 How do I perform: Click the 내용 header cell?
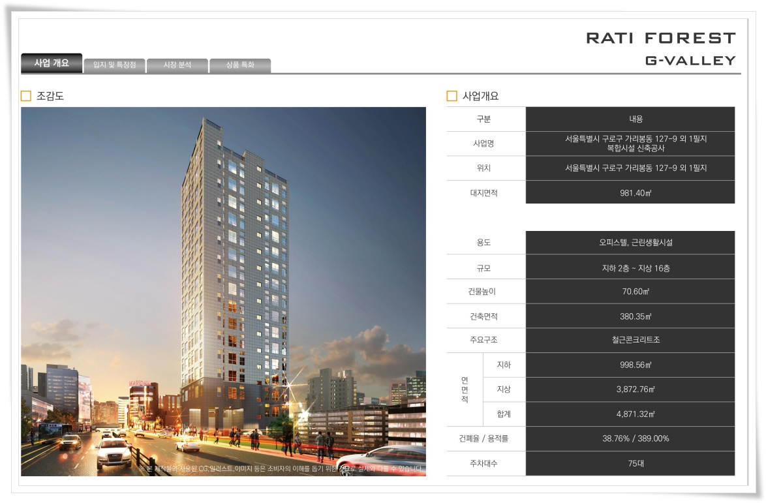630,119
